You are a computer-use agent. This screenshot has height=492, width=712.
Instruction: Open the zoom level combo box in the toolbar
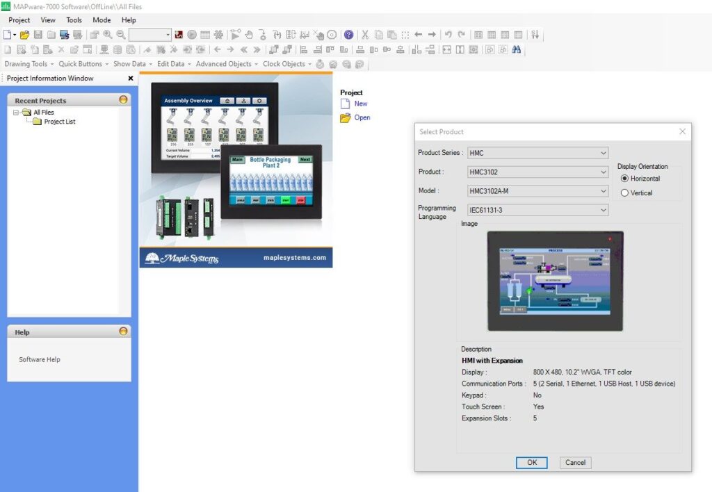tap(150, 35)
